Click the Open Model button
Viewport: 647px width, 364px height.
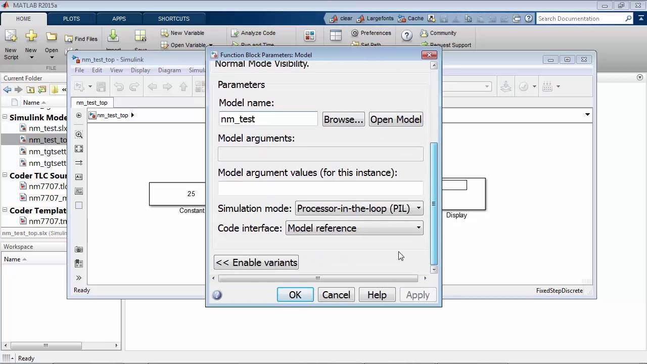point(396,119)
